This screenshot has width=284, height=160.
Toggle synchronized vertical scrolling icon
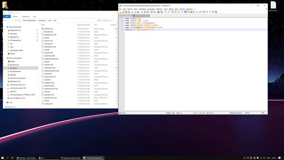[172, 12]
